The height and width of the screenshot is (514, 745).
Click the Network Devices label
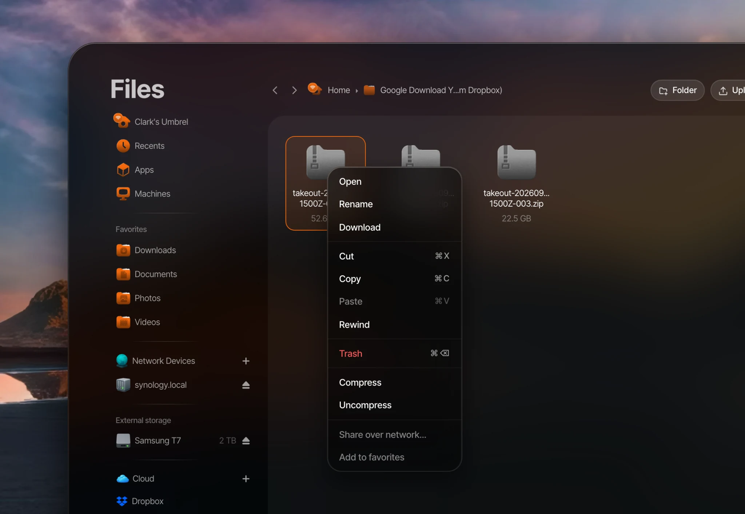pos(164,361)
